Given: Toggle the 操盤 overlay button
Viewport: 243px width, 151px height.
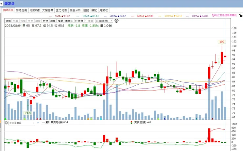Looking at the screenshot, I should coord(60,21).
